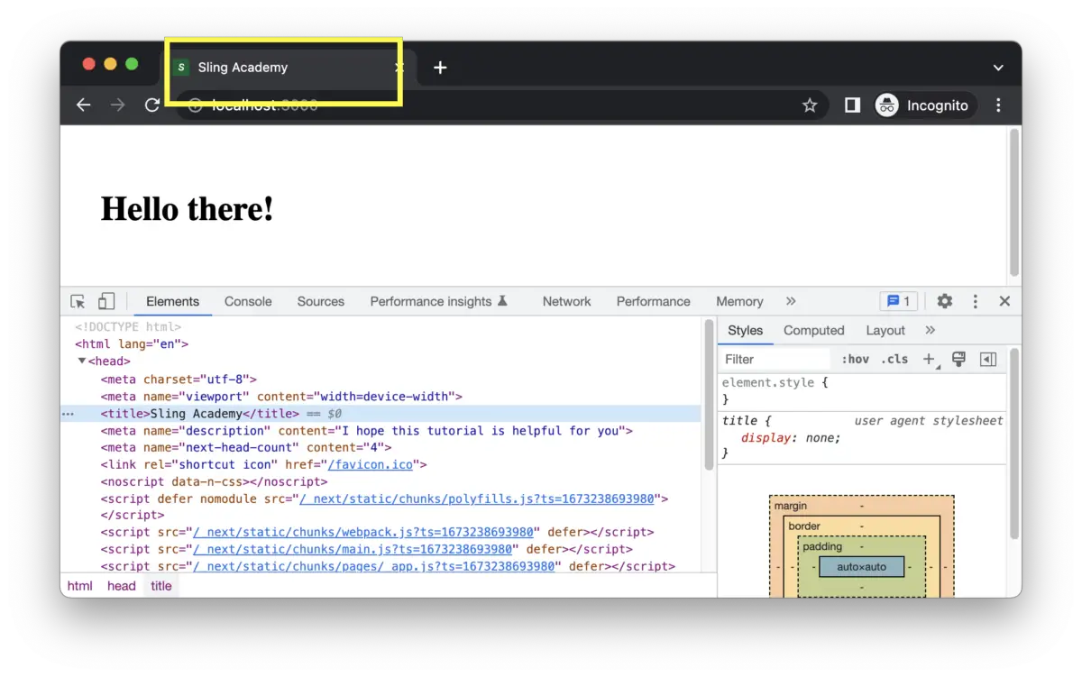Screen dimensions: 1082x677
Task: Open Chrome's three-dot menu
Action: click(x=998, y=105)
